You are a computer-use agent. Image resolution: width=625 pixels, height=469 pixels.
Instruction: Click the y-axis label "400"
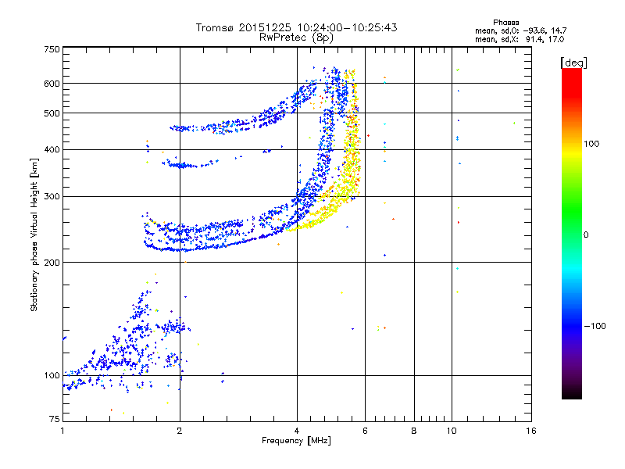[52, 150]
